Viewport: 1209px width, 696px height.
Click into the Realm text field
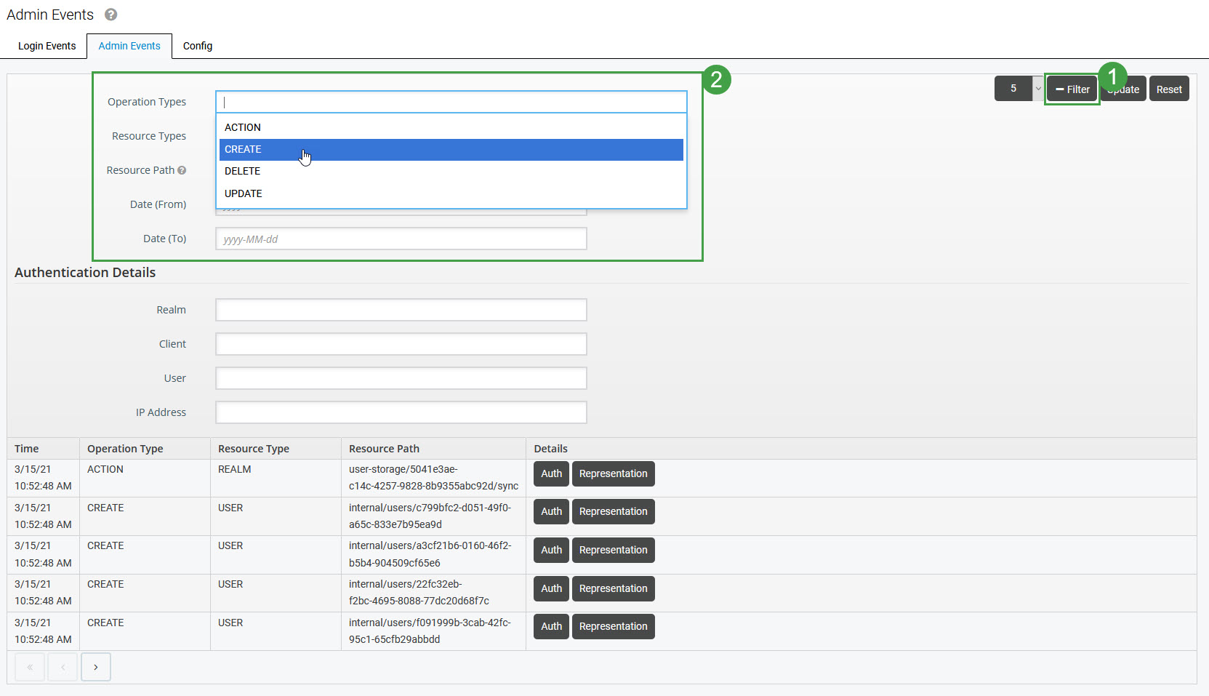click(x=401, y=310)
